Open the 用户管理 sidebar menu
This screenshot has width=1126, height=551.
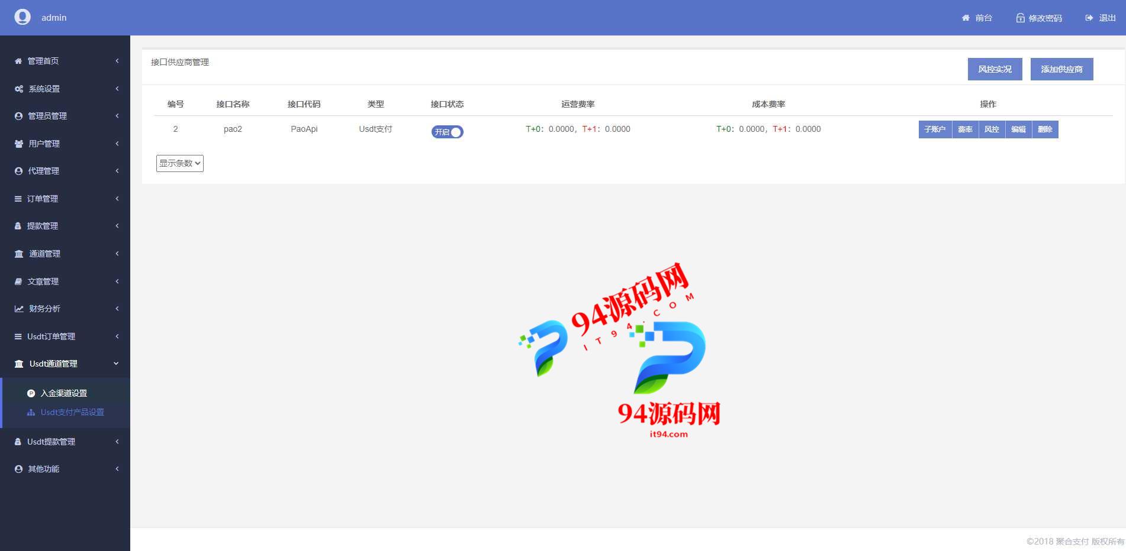click(65, 144)
